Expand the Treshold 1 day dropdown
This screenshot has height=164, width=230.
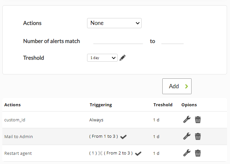point(102,58)
